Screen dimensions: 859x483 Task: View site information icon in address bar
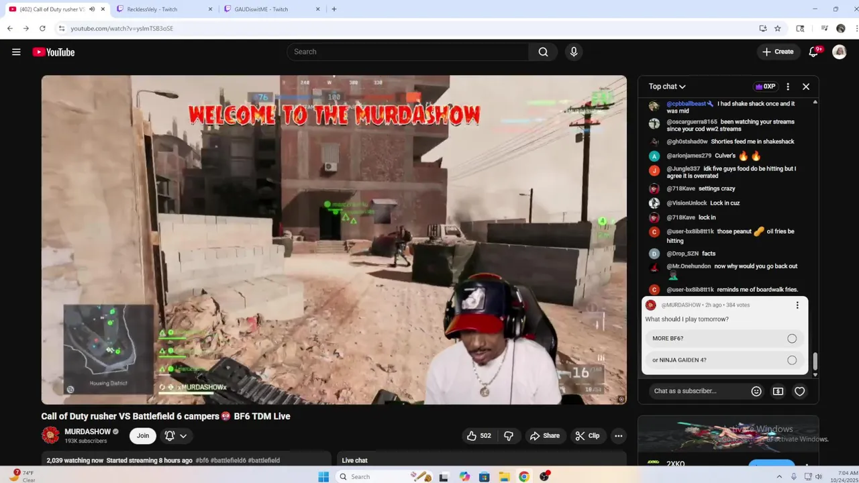(62, 28)
